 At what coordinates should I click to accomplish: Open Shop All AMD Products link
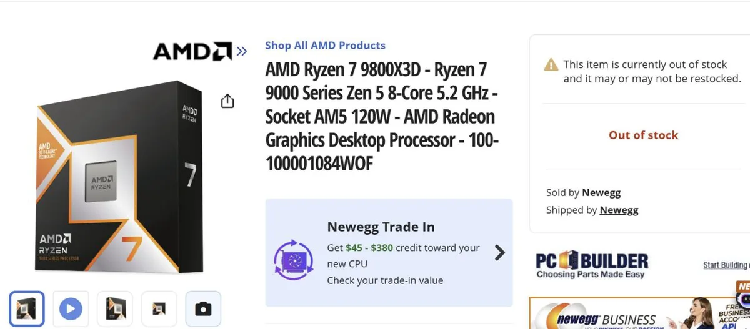click(325, 46)
